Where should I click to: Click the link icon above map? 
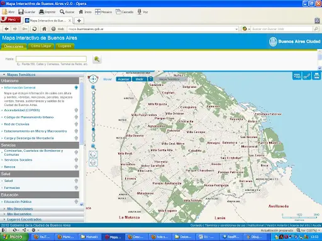tap(307, 76)
